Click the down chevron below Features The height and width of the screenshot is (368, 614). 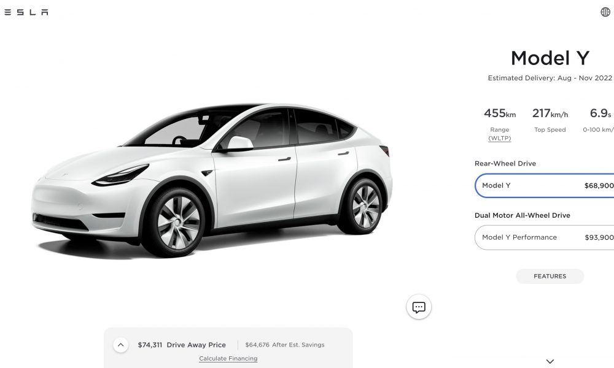550,361
